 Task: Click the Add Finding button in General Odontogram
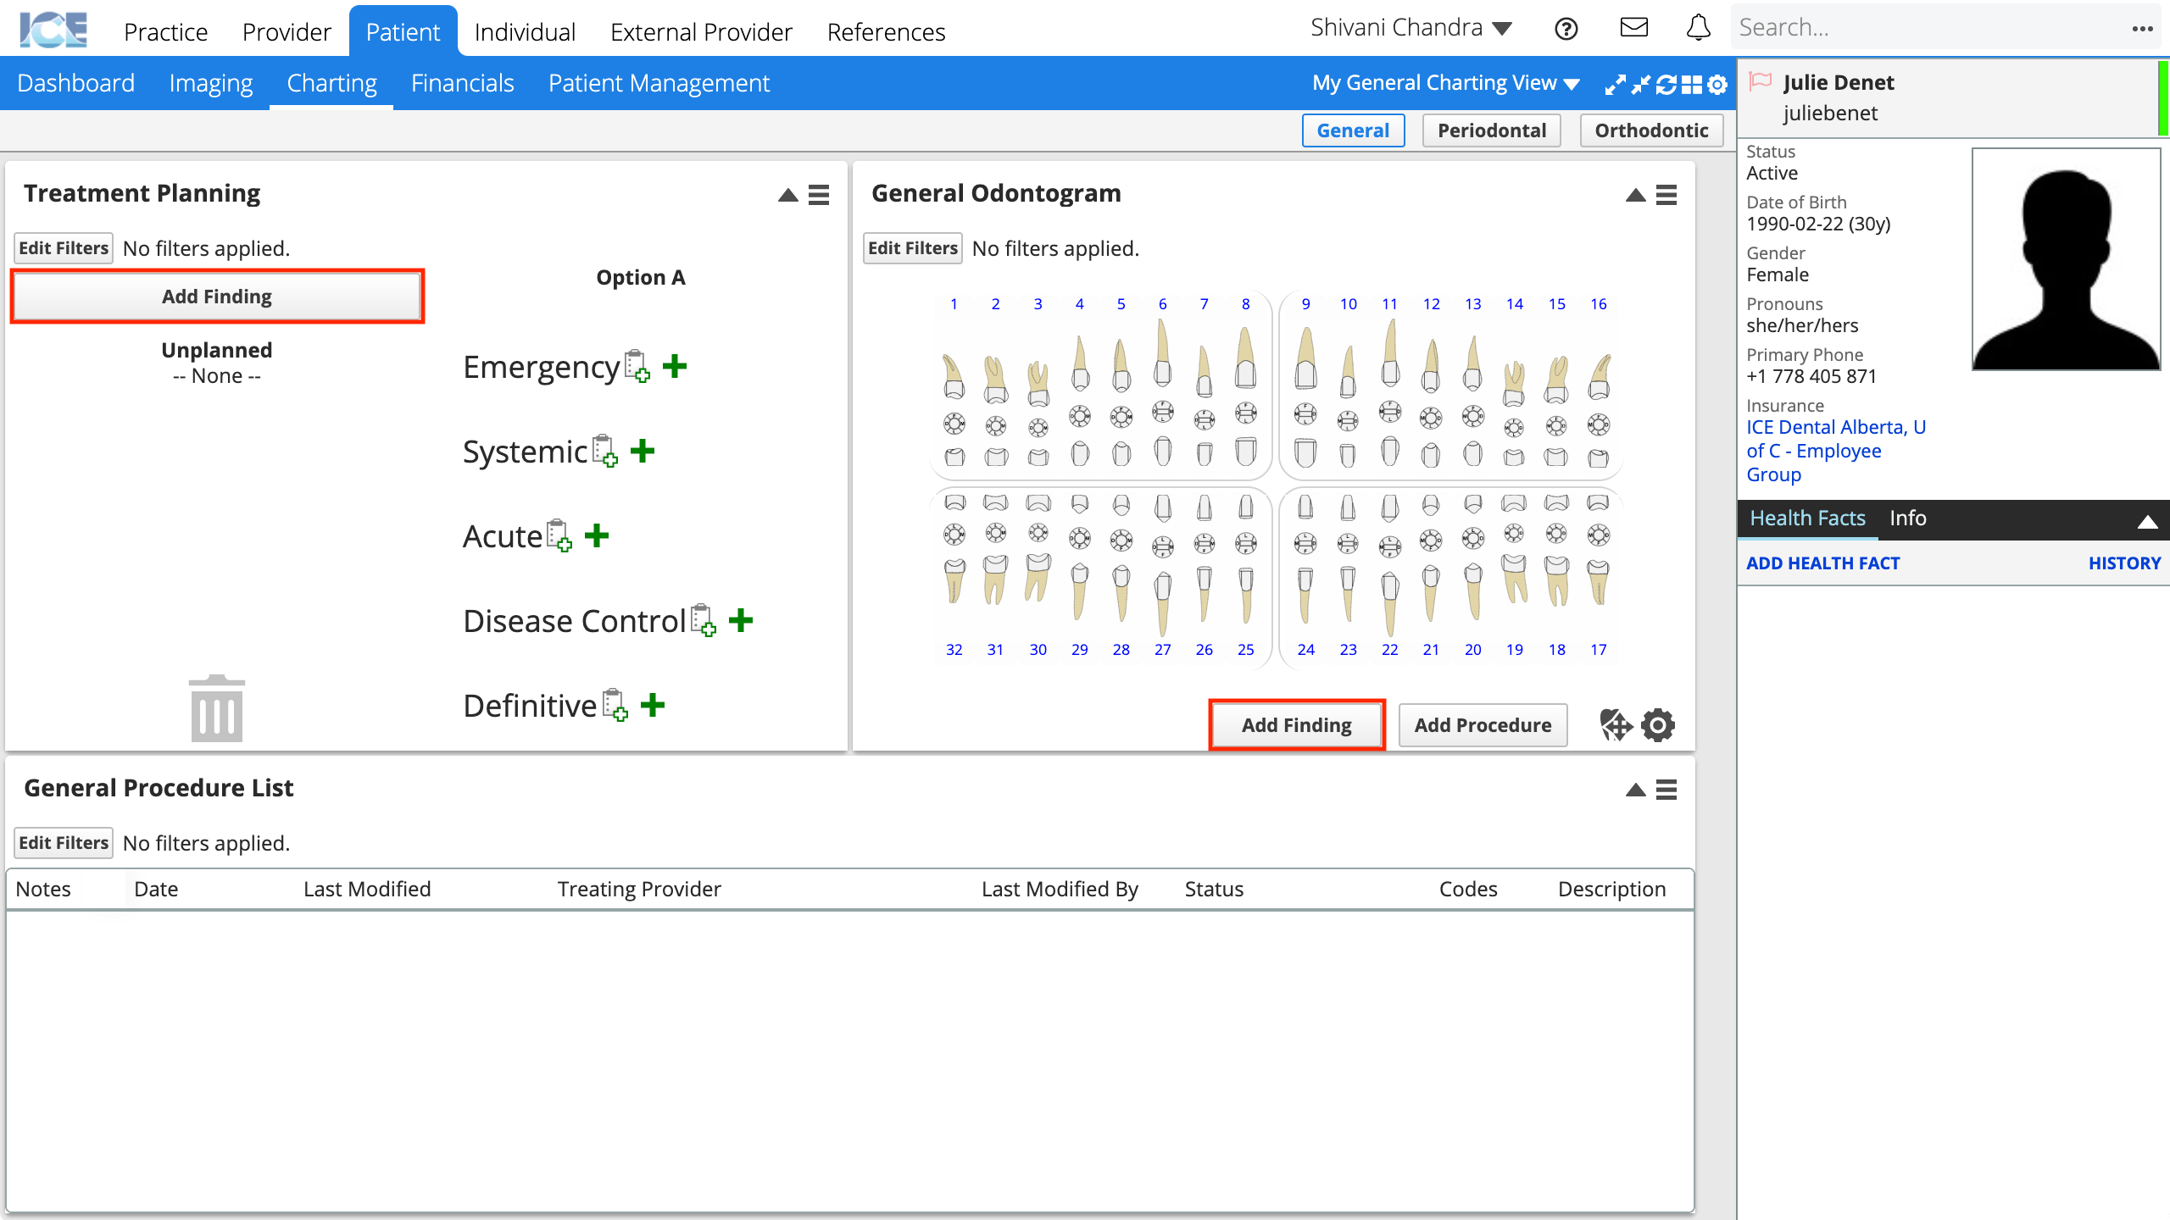pyautogui.click(x=1295, y=725)
